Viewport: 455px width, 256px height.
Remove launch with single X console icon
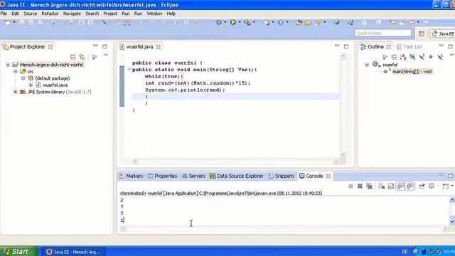tap(360, 186)
